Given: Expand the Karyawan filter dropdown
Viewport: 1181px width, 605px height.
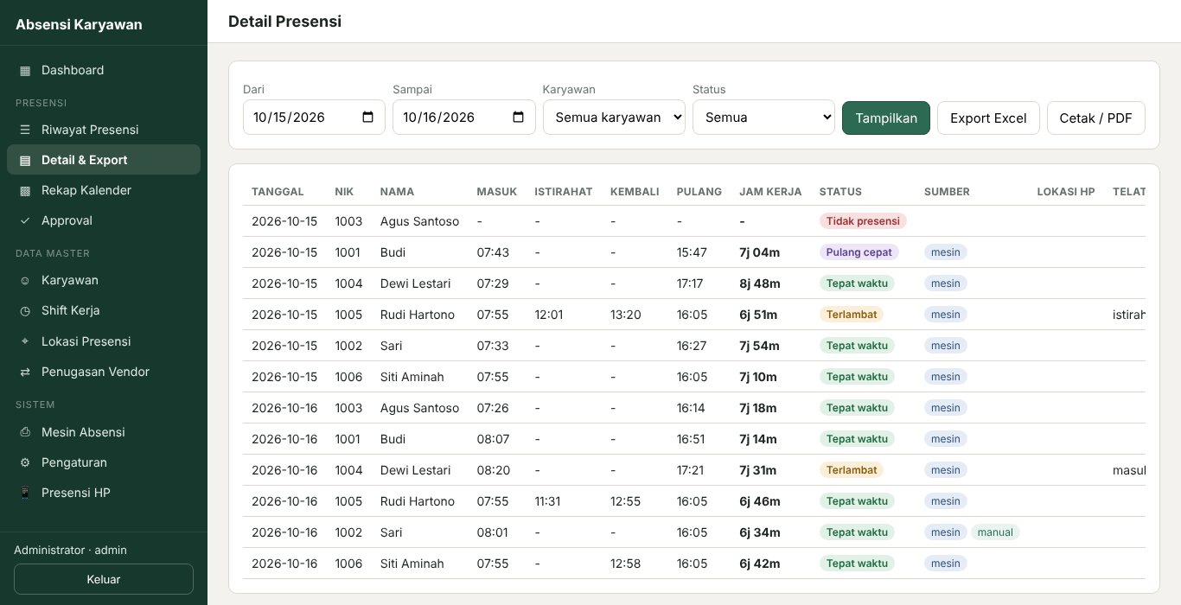Looking at the screenshot, I should tap(614, 118).
